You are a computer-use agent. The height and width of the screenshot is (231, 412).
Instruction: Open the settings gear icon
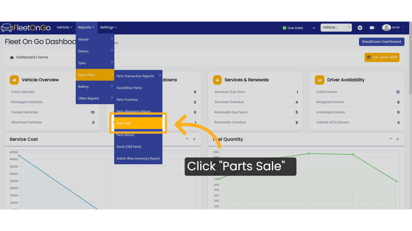[x=360, y=28]
